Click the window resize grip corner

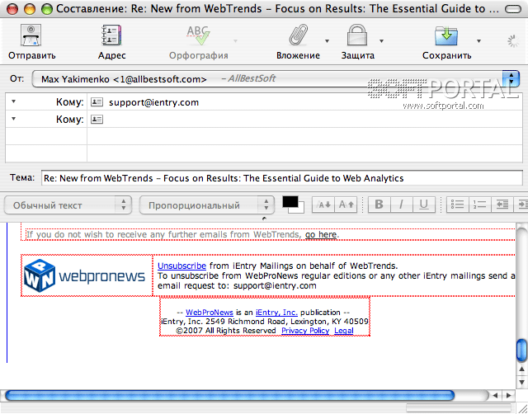point(522,408)
